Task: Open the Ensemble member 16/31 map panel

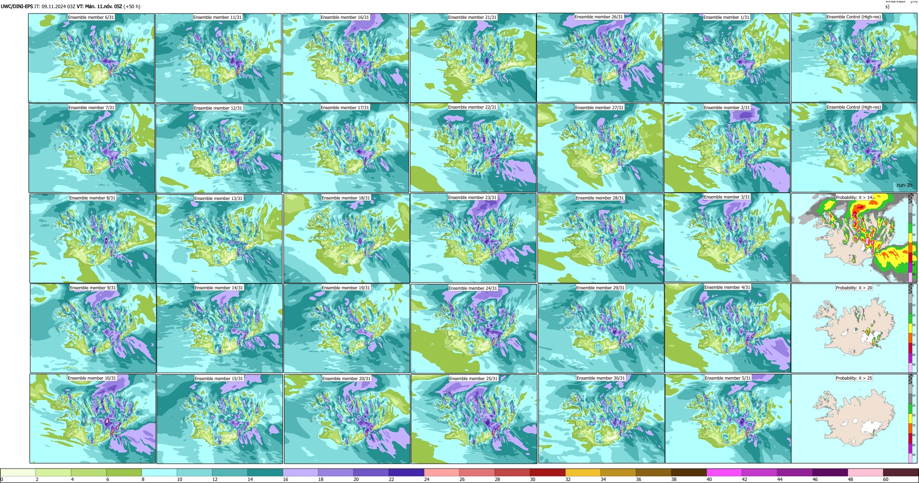Action: [345, 58]
